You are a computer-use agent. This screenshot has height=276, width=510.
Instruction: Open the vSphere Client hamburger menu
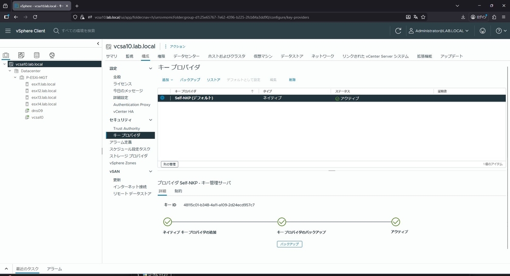point(8,31)
